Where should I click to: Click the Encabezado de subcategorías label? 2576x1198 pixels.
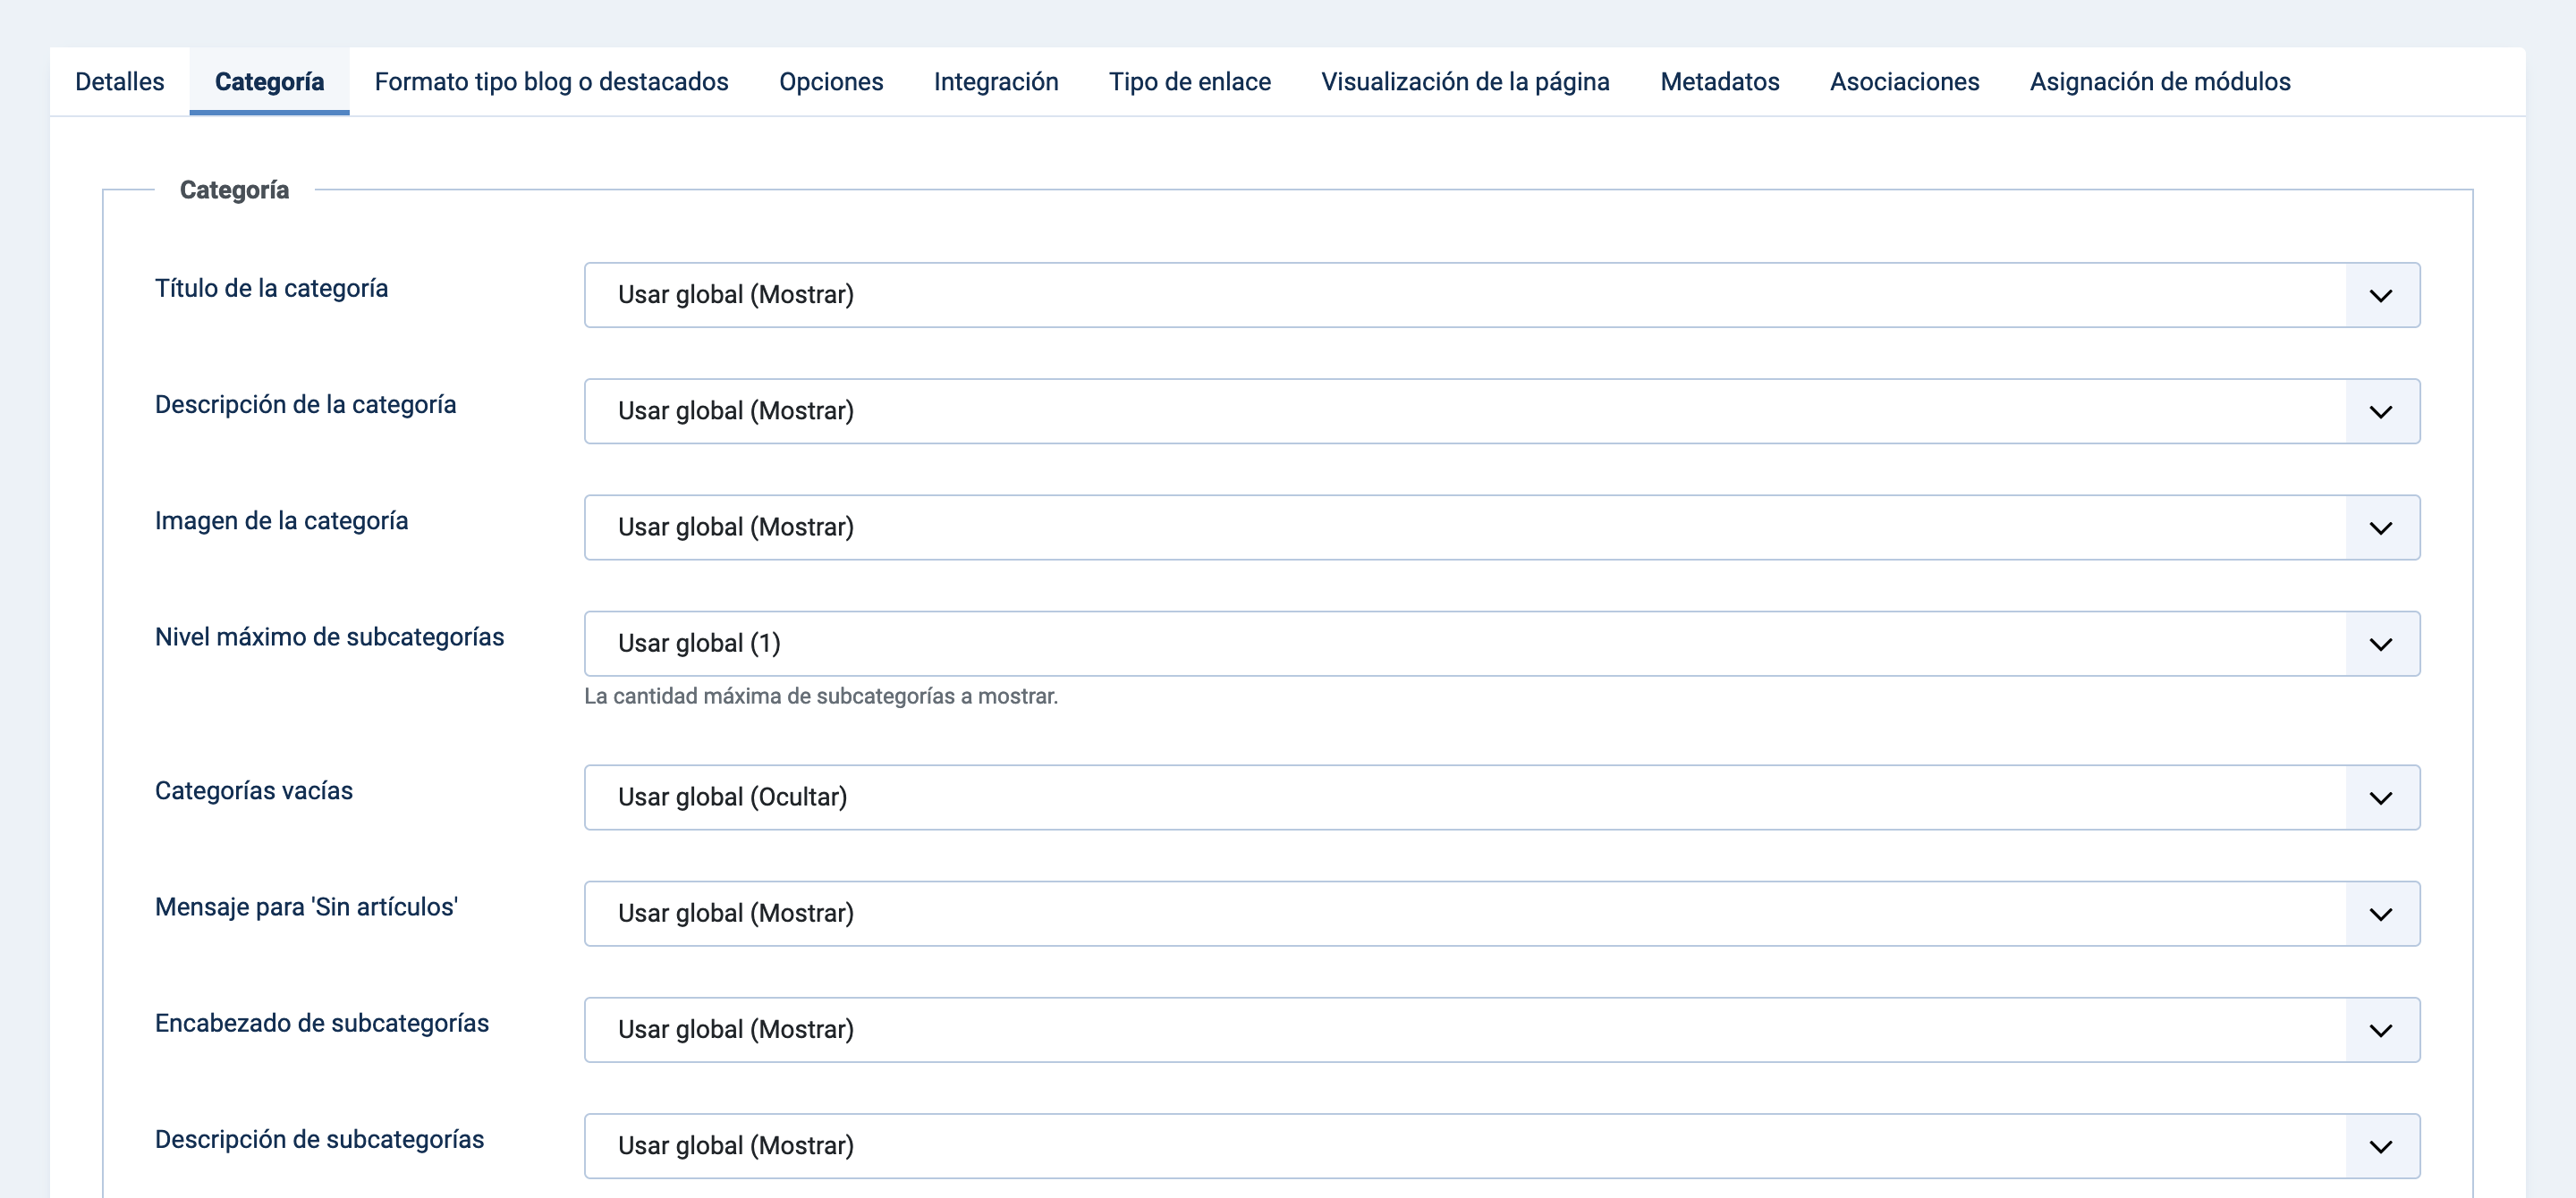coord(321,1023)
